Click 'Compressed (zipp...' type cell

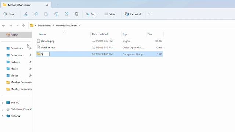click(x=133, y=54)
